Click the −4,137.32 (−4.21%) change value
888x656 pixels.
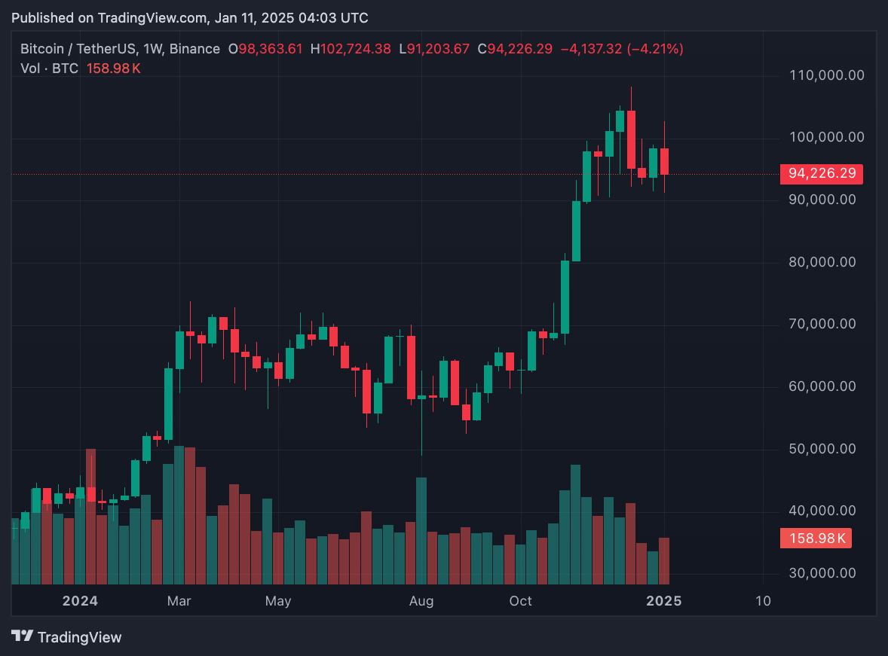622,49
